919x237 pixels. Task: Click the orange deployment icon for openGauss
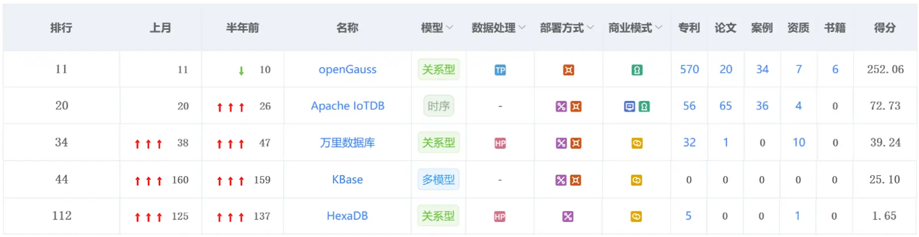(569, 70)
